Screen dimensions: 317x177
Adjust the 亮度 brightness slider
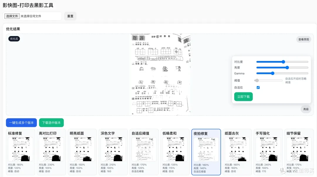coord(282,68)
